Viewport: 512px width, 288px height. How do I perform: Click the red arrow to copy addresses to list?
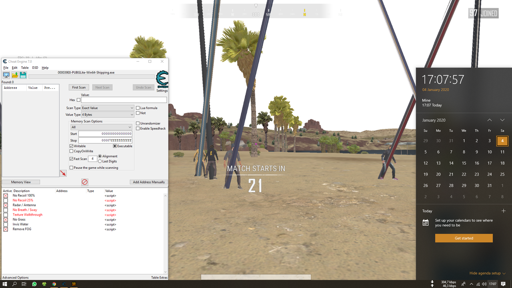[x=63, y=173]
